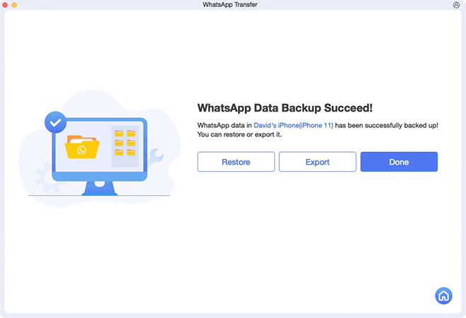Export the WhatsApp backup
The height and width of the screenshot is (318, 466).
317,162
